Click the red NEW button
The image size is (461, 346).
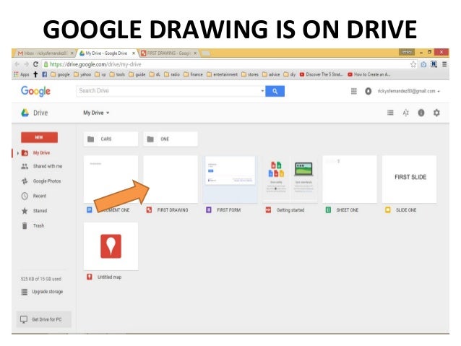pyautogui.click(x=39, y=137)
